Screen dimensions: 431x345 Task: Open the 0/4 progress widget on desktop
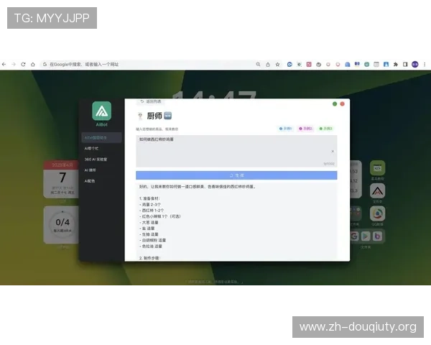(61, 224)
